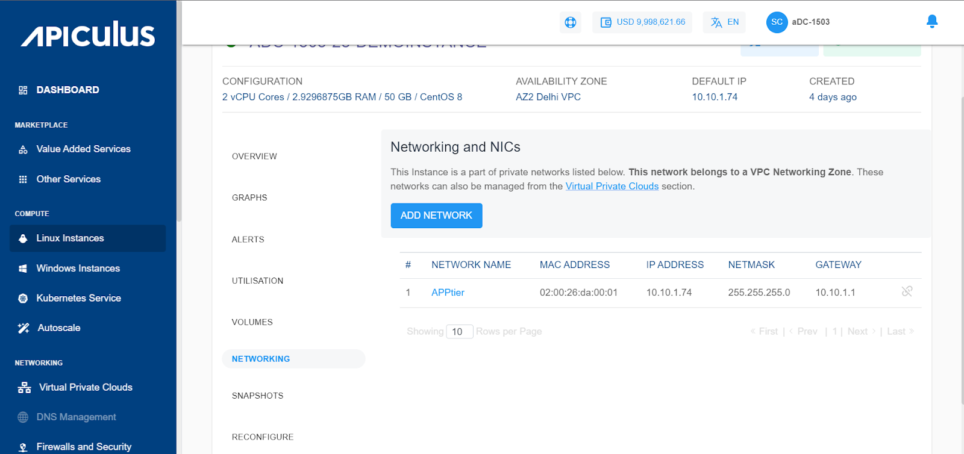964x454 pixels.
Task: Click the wallet balance USD 9,998,621.66
Action: click(642, 22)
